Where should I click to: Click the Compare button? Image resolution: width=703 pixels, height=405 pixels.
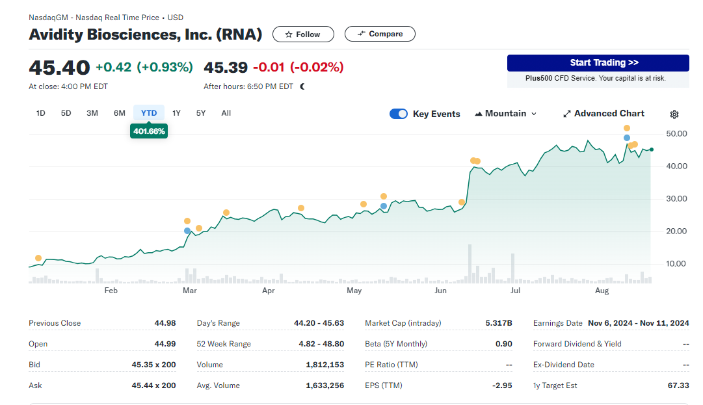point(380,34)
